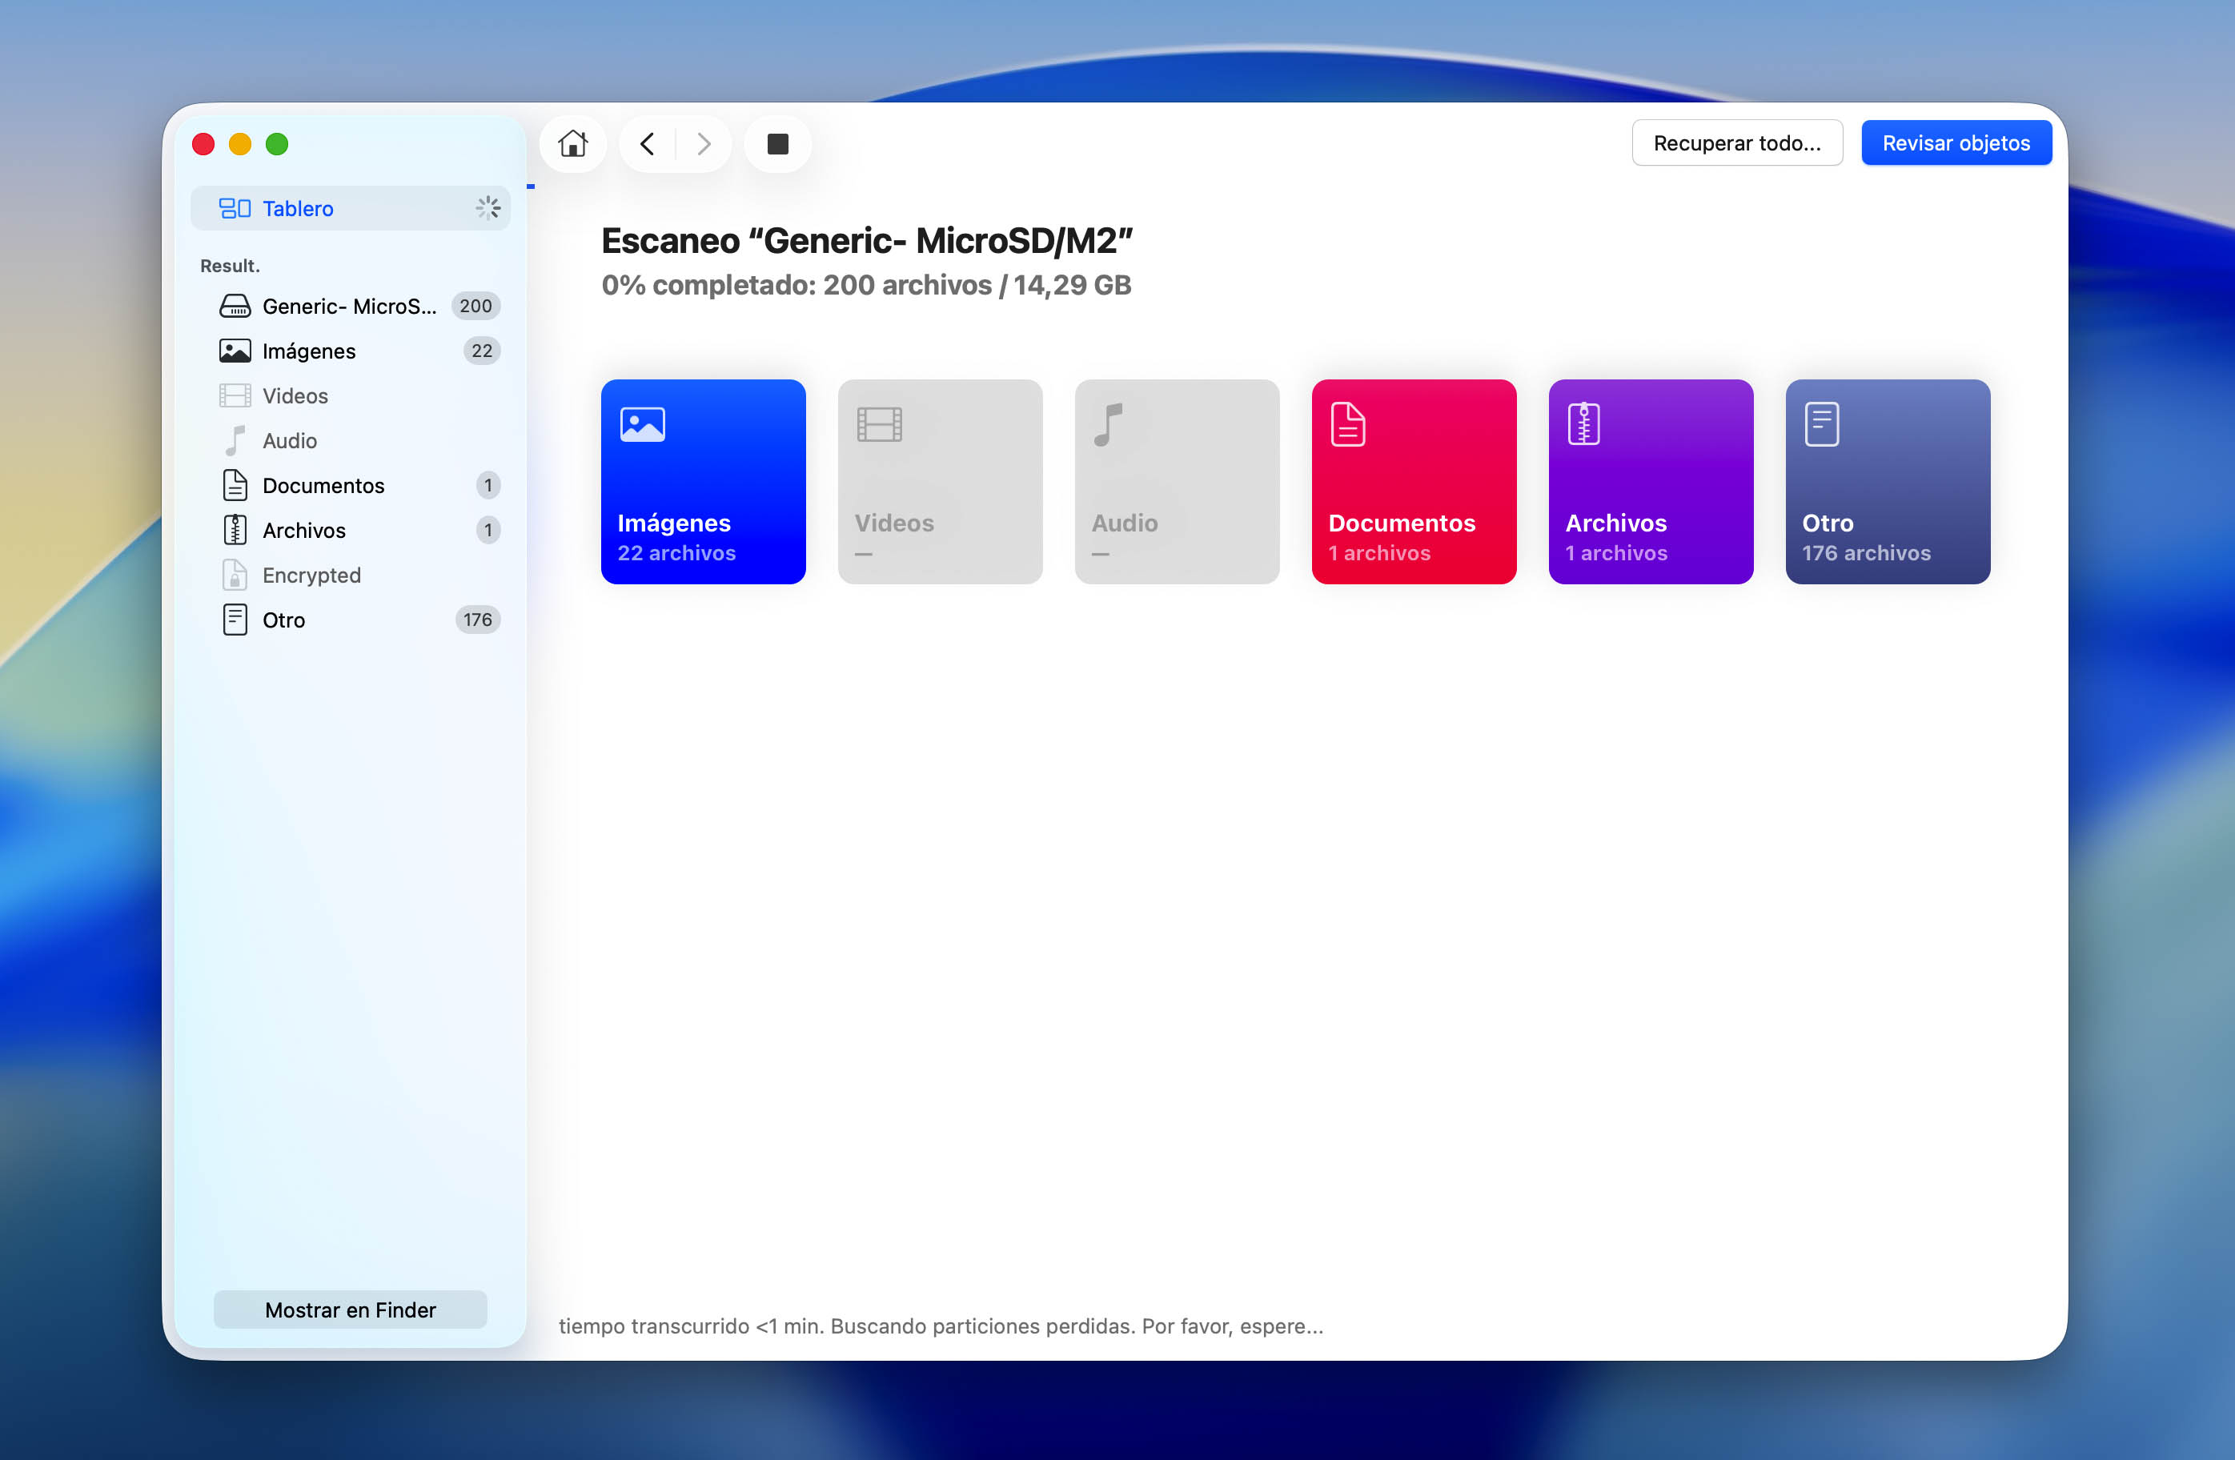Open the gray Audio card

coord(1177,482)
